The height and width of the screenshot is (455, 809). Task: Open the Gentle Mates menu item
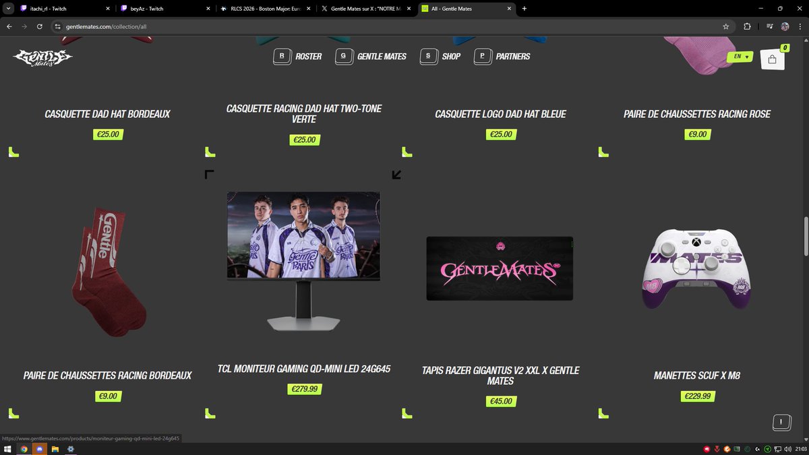[371, 57]
